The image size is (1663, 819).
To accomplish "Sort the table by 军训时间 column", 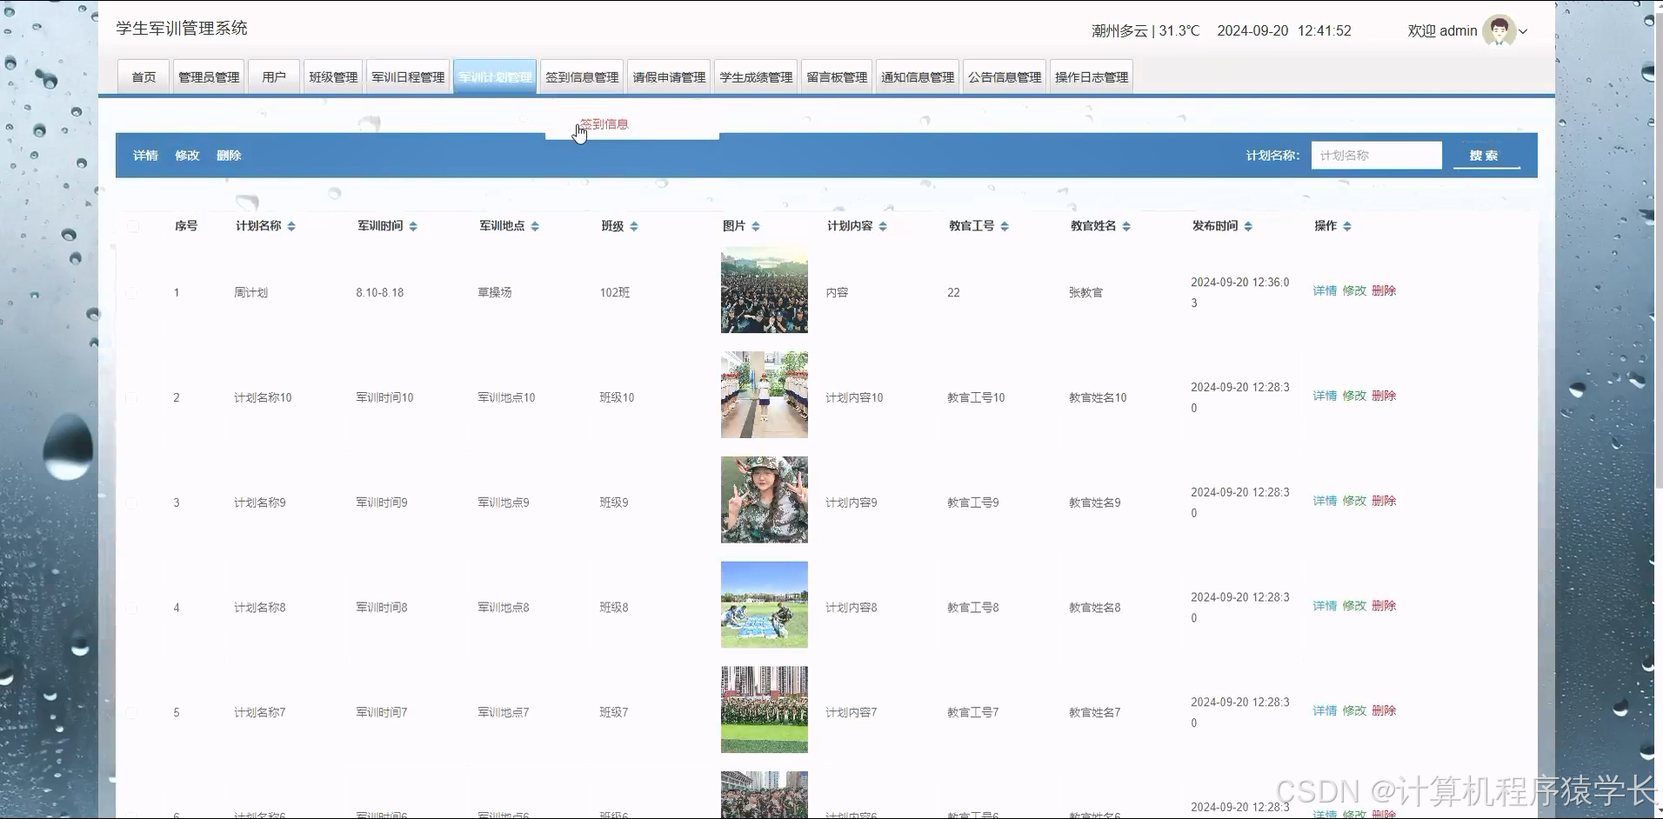I will pyautogui.click(x=413, y=226).
